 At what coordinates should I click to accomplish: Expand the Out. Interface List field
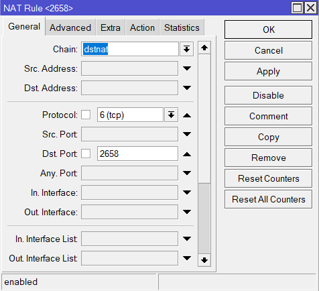pyautogui.click(x=187, y=258)
